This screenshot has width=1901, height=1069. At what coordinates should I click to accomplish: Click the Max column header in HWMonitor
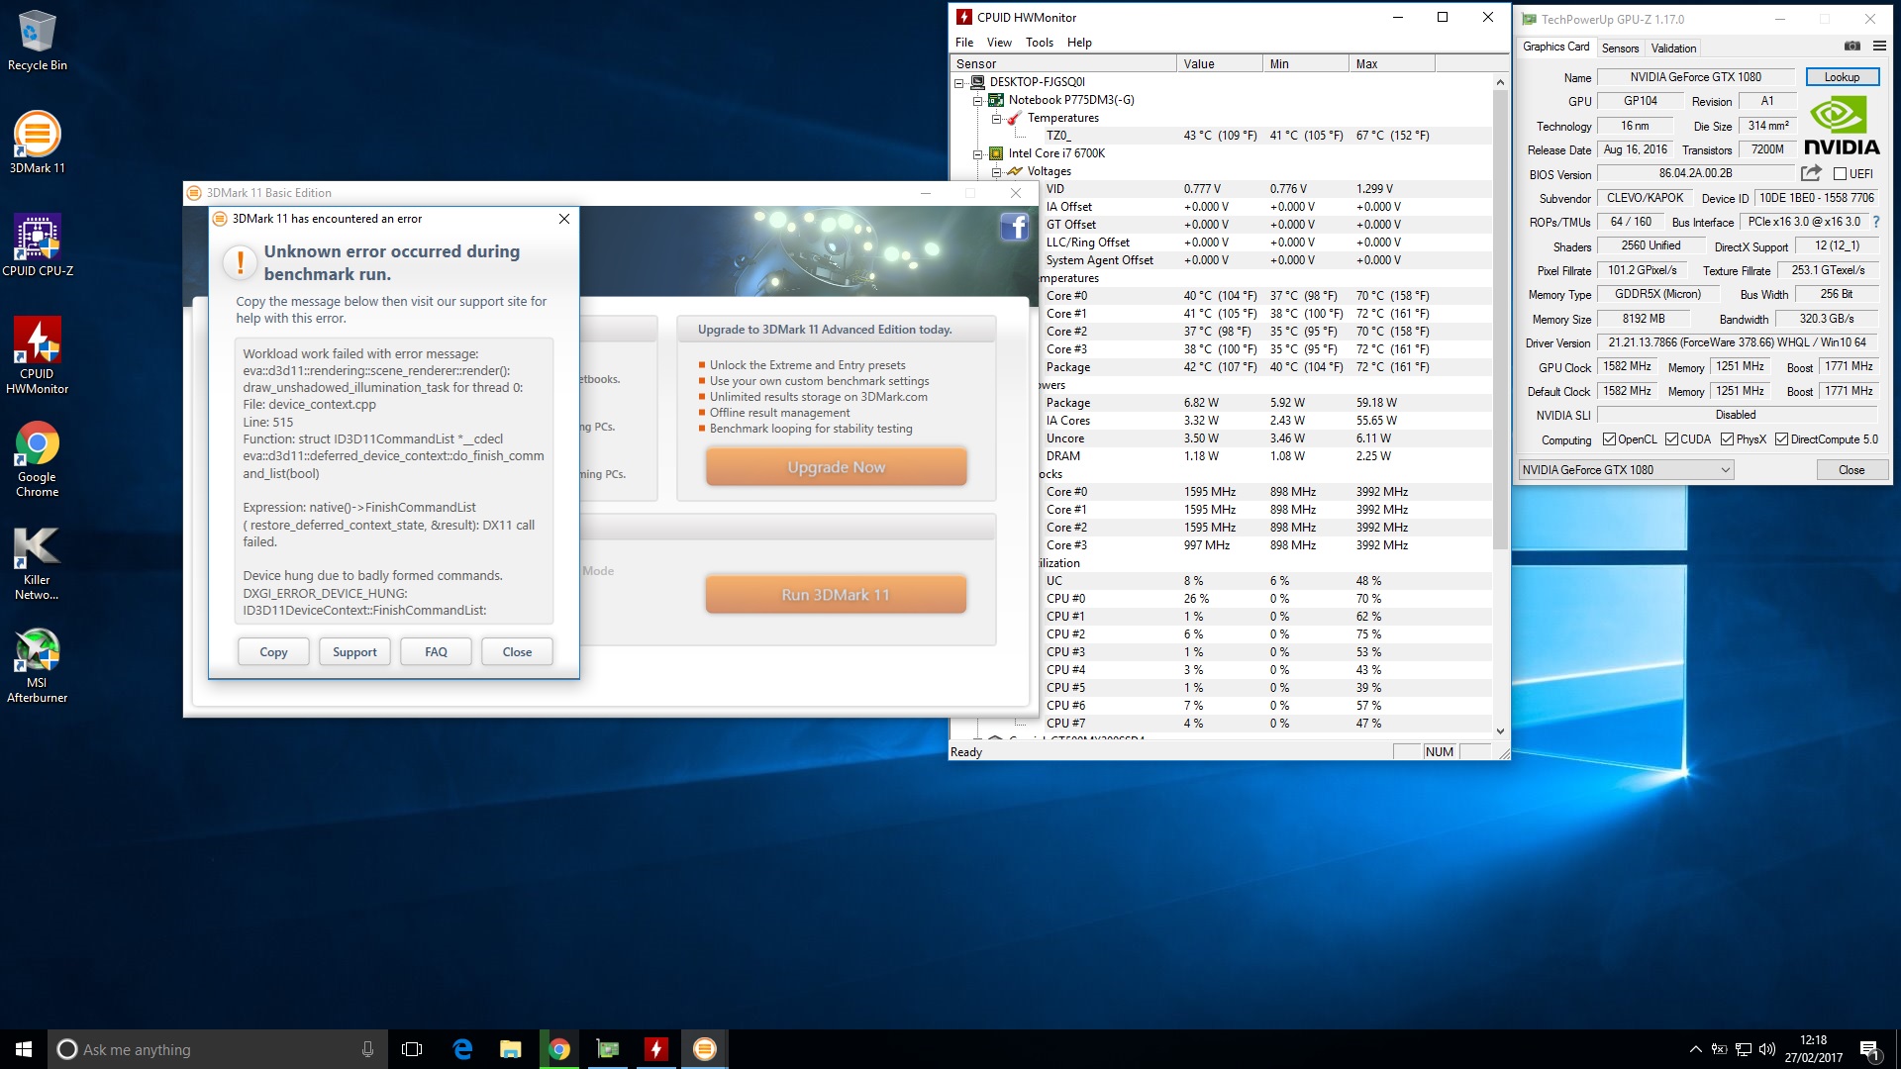click(x=1392, y=64)
